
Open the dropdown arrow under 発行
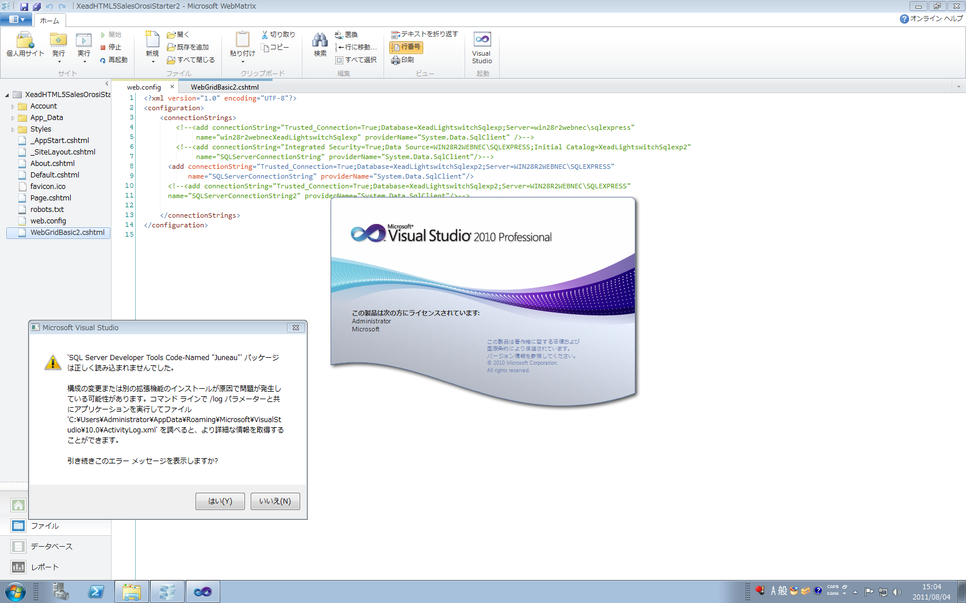(x=59, y=61)
